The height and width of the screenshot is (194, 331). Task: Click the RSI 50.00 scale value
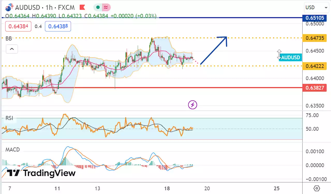pyautogui.click(x=312, y=129)
